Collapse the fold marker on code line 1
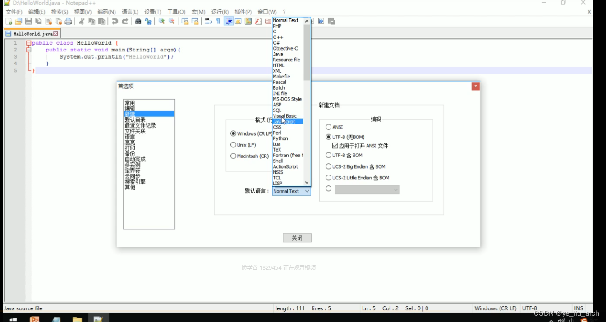This screenshot has height=322, width=606. pos(28,43)
